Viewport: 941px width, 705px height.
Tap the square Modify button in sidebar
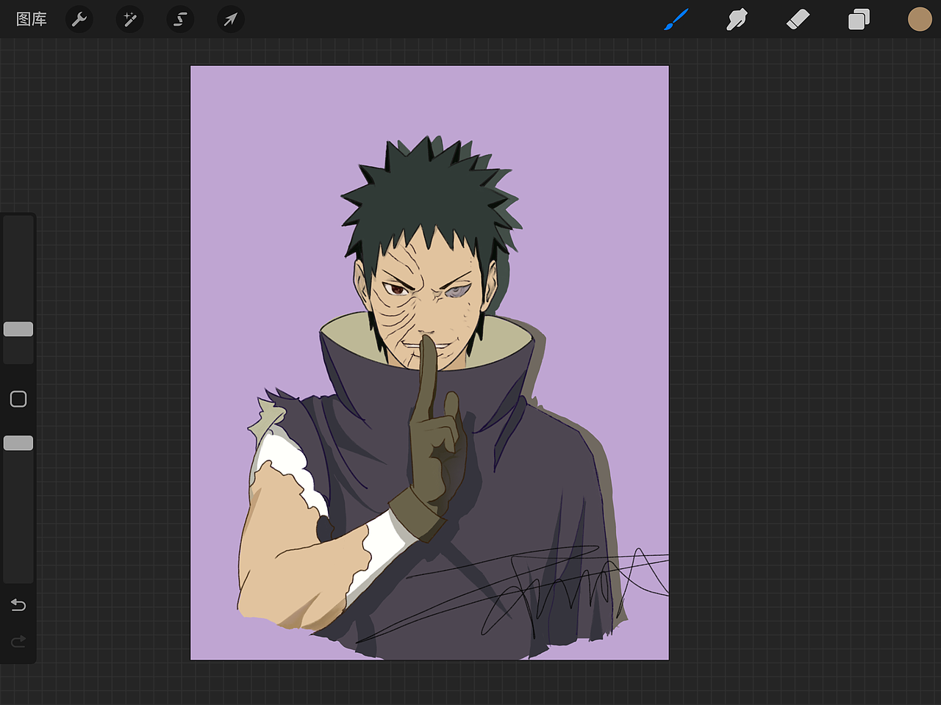(x=18, y=399)
